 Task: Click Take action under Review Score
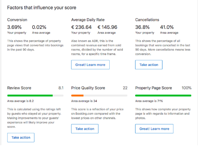pos(21,137)
